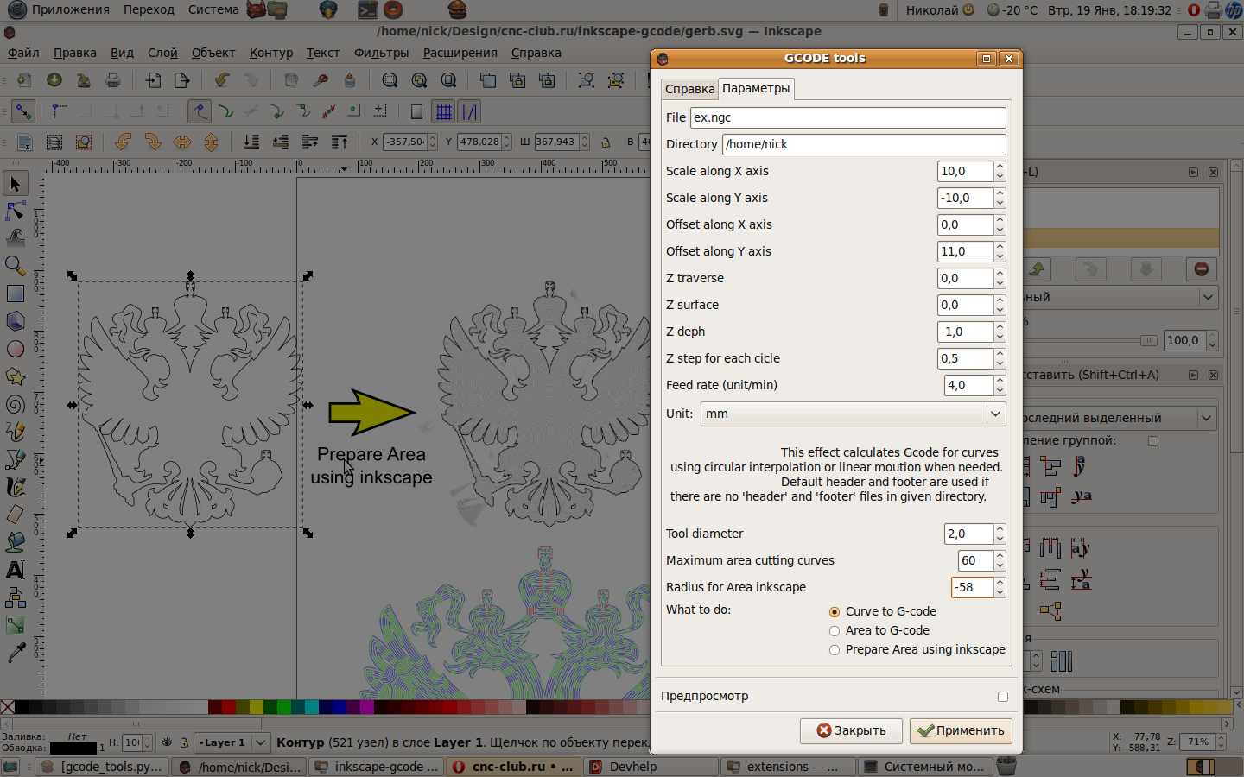
Task: Select Curve to G-code radio option
Action: click(835, 612)
